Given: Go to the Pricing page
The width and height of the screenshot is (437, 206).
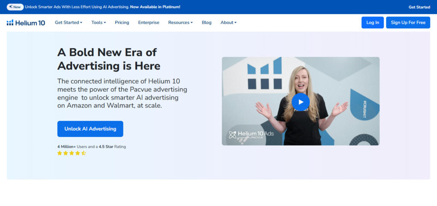Looking at the screenshot, I should (x=122, y=23).
